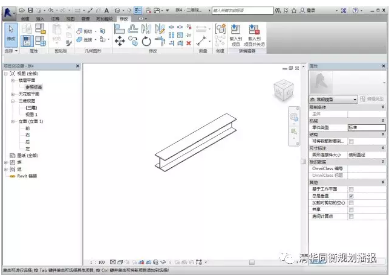Screen dimensions: 392x277
Task: Open the 插入 ribbon tab
Action: pos(40,19)
